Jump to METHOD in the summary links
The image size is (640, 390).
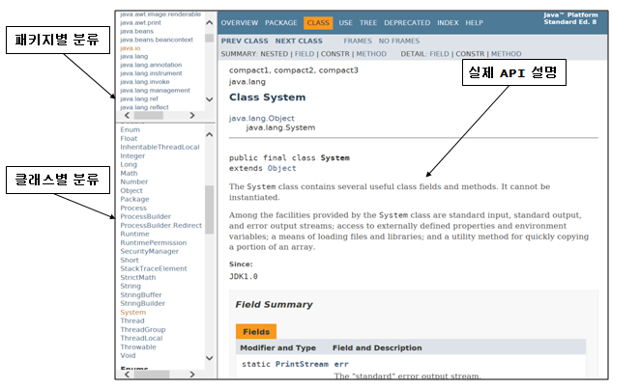[371, 54]
